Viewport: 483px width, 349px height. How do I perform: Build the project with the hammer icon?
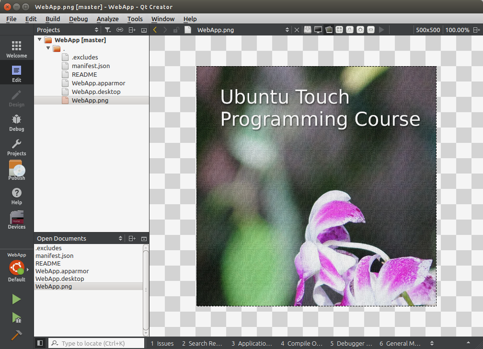(x=16, y=335)
